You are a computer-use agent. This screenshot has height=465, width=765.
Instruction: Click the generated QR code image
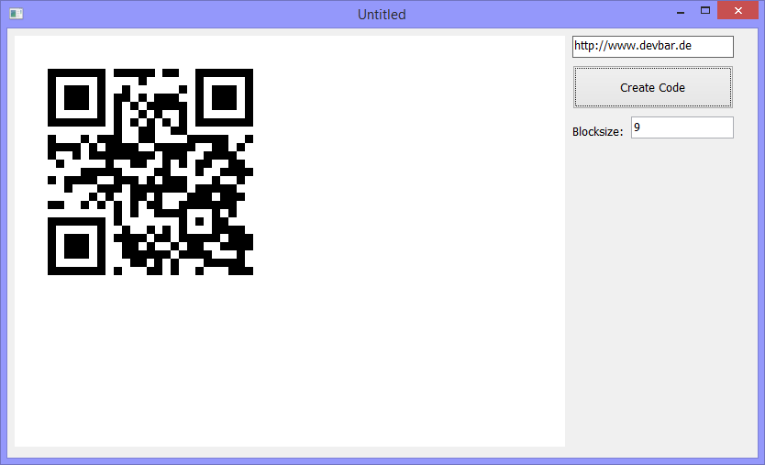[x=150, y=172]
